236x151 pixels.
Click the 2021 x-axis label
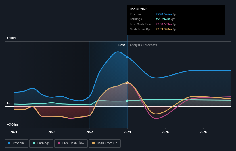(14, 132)
